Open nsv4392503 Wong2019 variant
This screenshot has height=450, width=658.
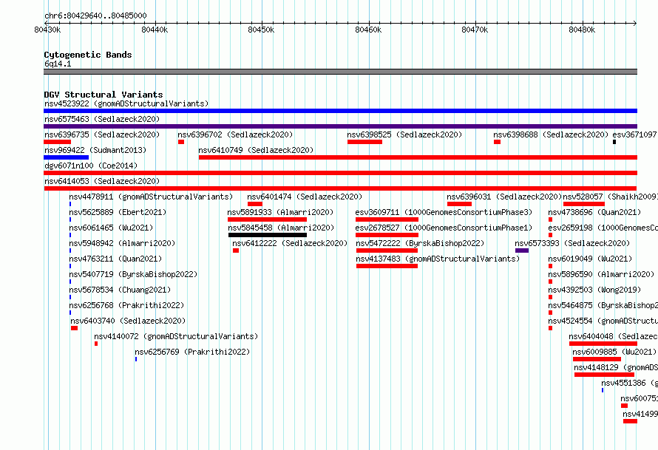tap(594, 290)
